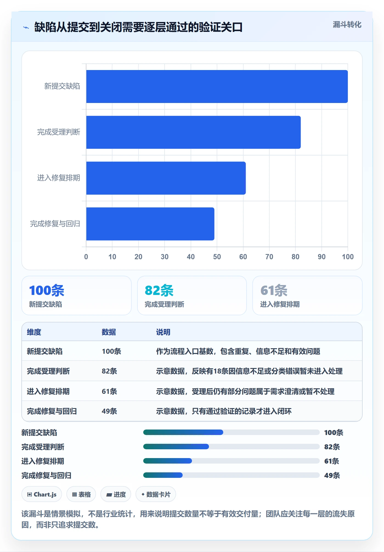
Task: Click the 进入修复排期 table row label
Action: (48, 391)
